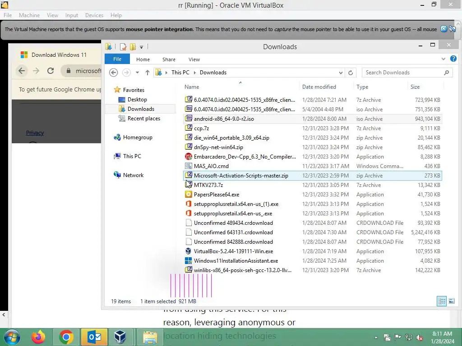The height and width of the screenshot is (346, 462).
Task: Dismiss VirtualBox mouse integration notification
Action: 444,29
